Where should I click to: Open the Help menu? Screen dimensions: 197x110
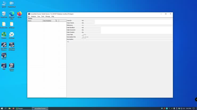(x=53, y=16)
